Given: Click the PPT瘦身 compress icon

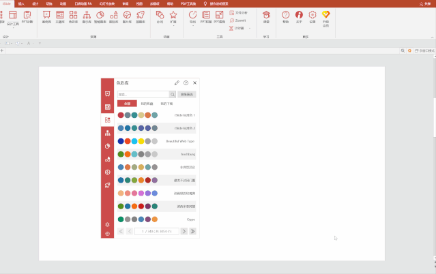Looking at the screenshot, I should pos(220,17).
